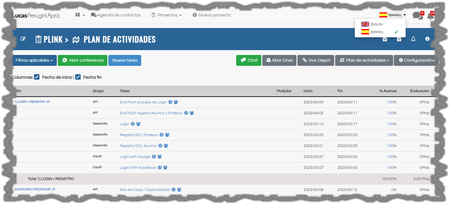Open the notifications bell with red badge
Screen dimensions: 452x206
pos(430,16)
